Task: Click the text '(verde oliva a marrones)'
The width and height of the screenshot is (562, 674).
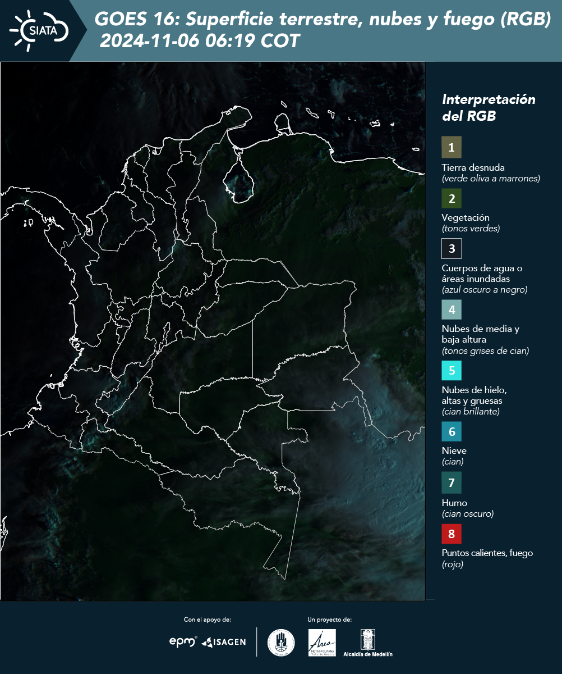Action: pyautogui.click(x=491, y=179)
